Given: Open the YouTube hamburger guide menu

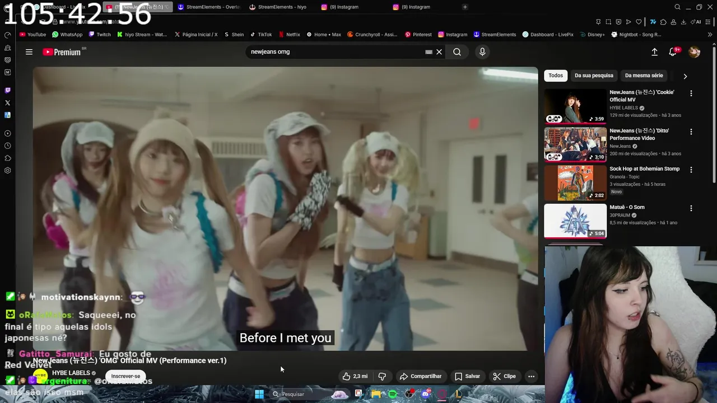Looking at the screenshot, I should click(29, 52).
